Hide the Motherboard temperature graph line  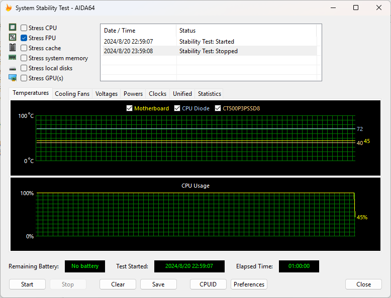click(130, 108)
